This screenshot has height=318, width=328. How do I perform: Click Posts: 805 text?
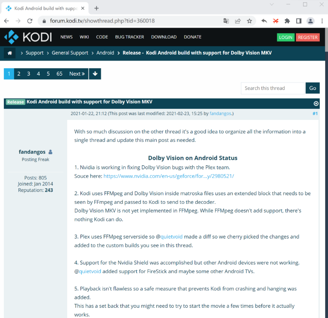tap(36, 178)
